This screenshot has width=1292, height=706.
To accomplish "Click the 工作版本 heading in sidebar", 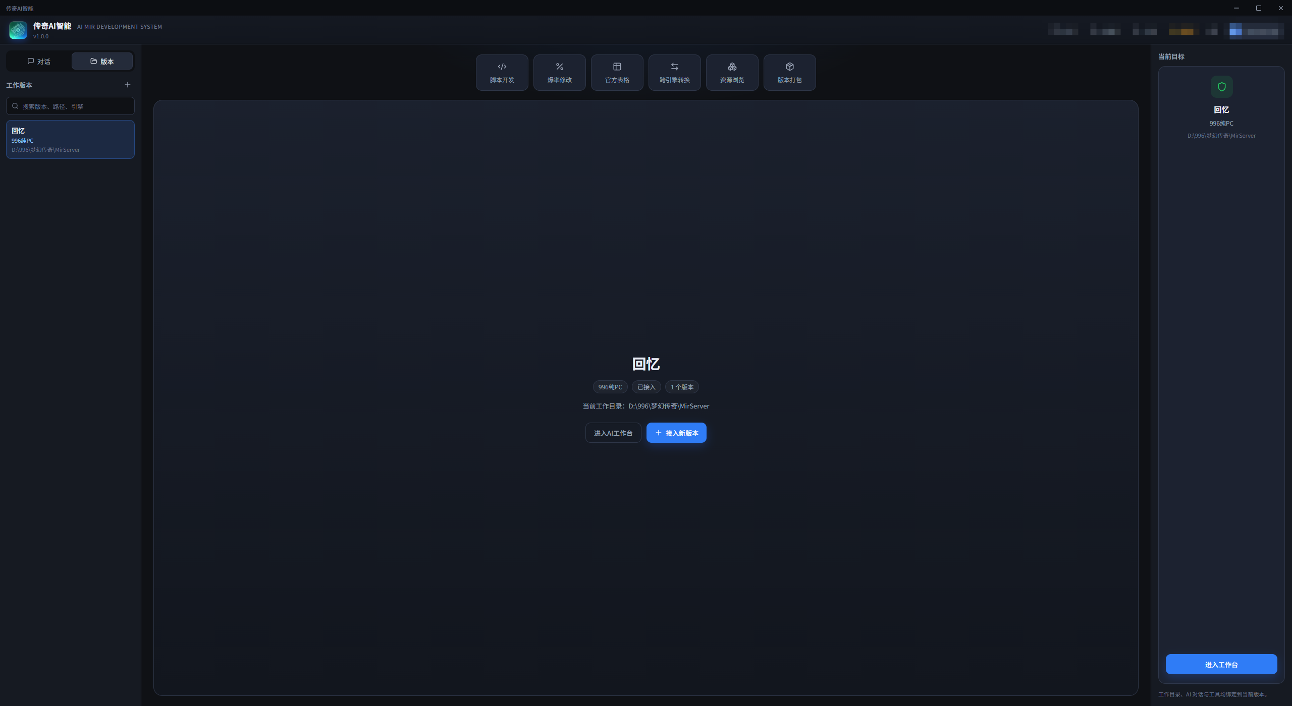I will [19, 85].
